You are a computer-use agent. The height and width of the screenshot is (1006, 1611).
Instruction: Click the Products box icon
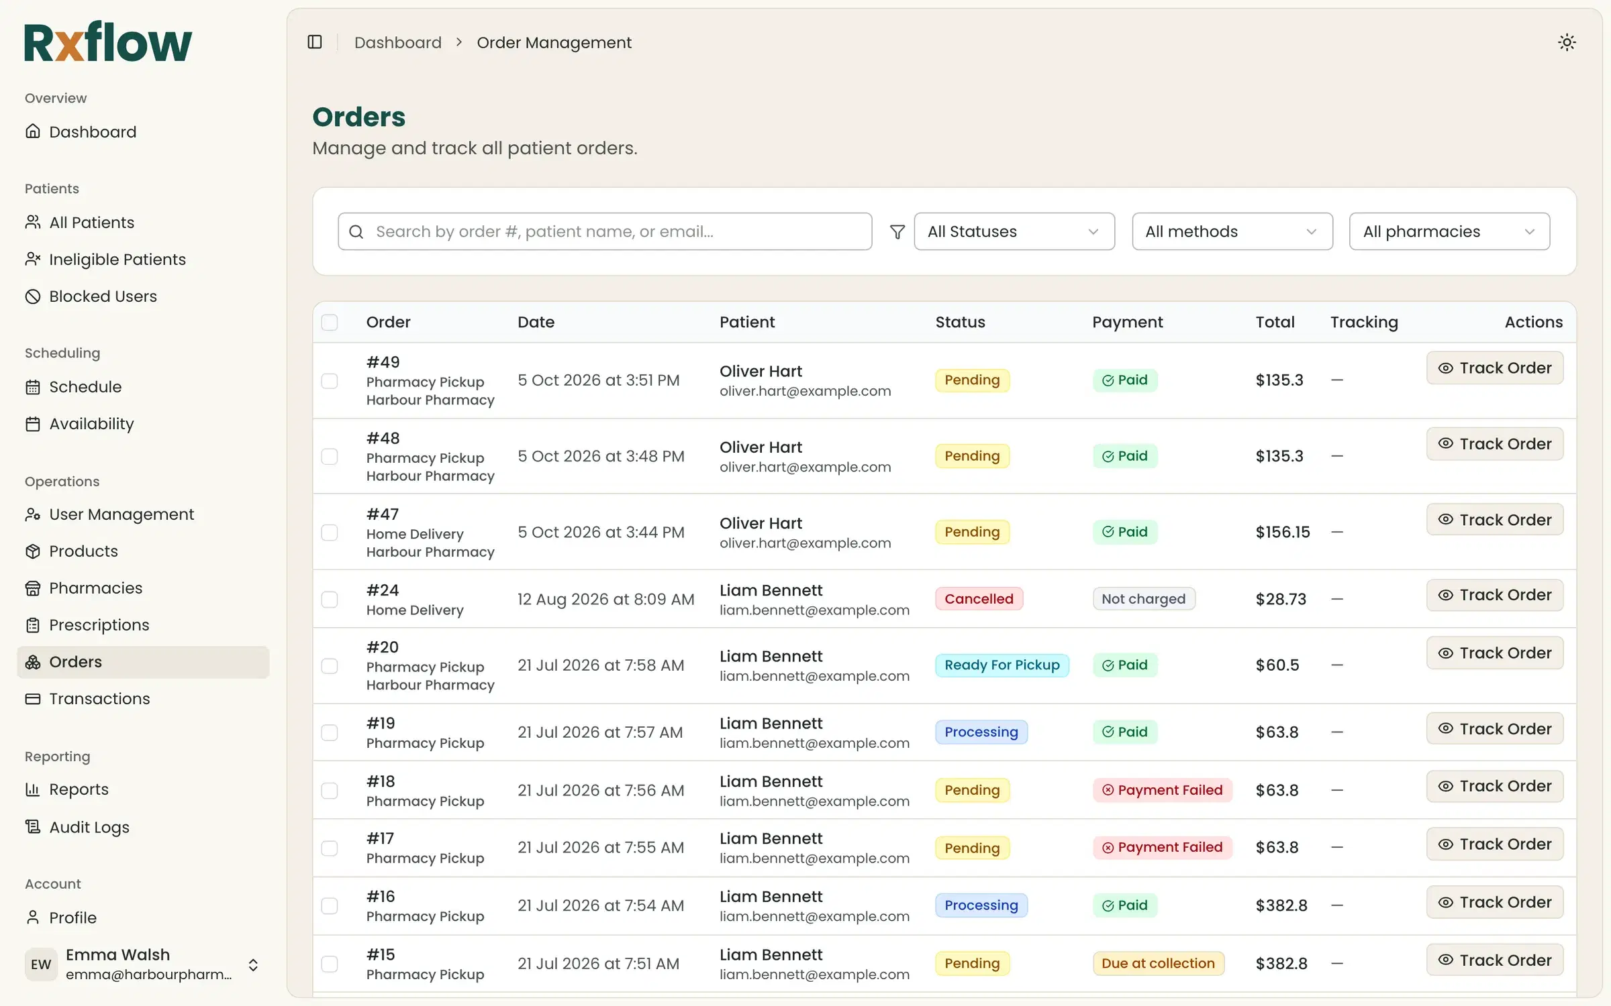click(x=33, y=551)
